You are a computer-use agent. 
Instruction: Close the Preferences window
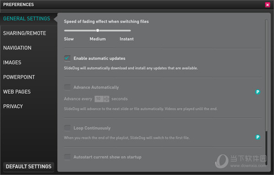click(267, 5)
